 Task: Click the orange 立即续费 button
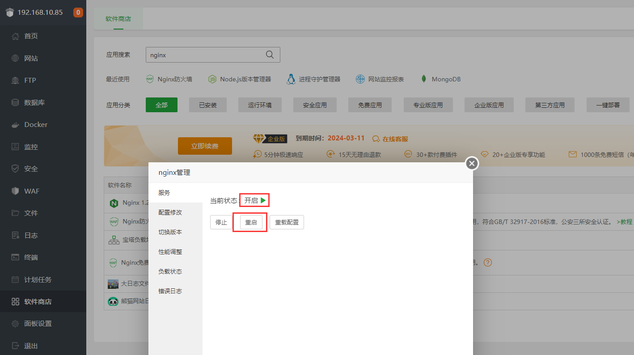pyautogui.click(x=205, y=146)
